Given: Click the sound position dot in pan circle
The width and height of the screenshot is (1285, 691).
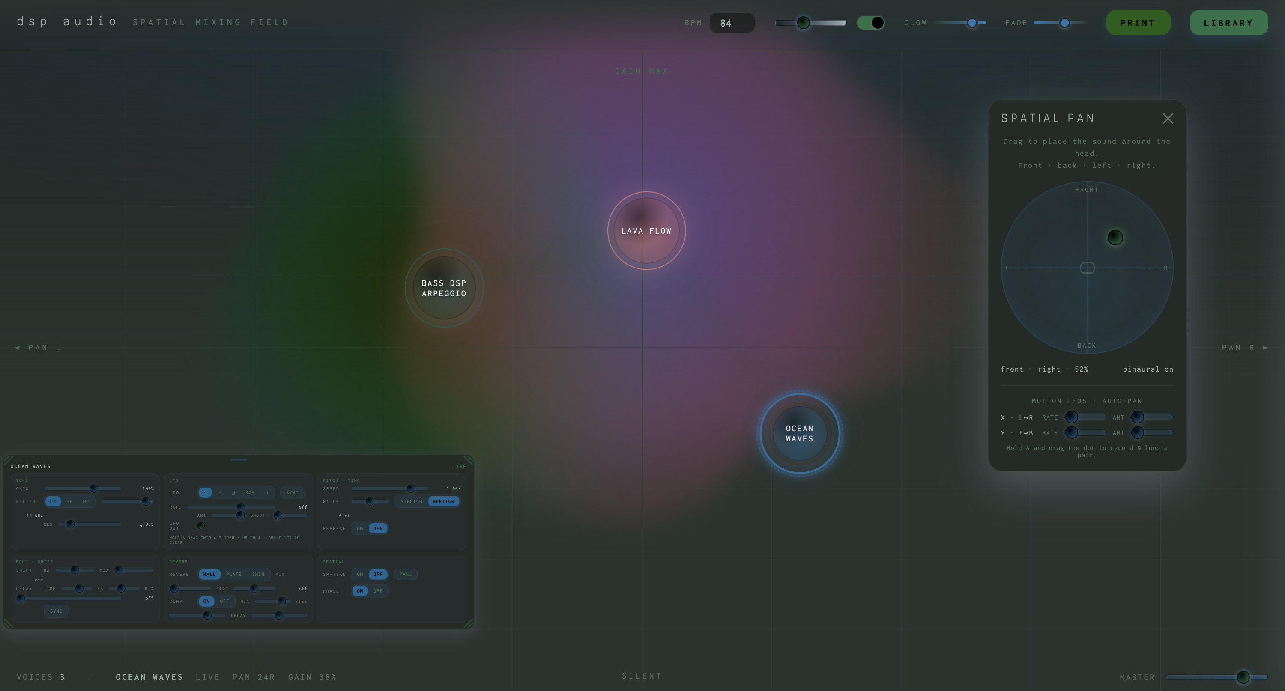Looking at the screenshot, I should tap(1115, 238).
